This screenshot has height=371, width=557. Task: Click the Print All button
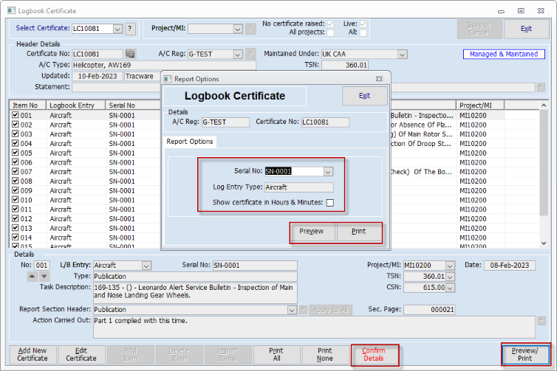[277, 355]
